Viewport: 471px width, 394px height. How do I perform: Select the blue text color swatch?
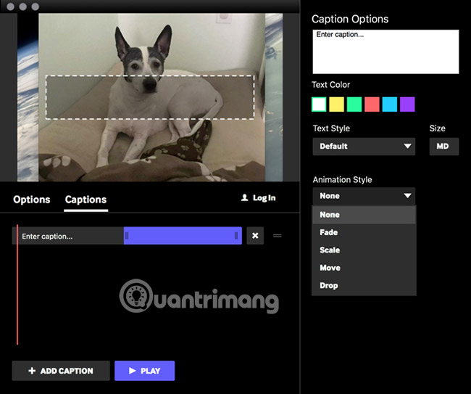coord(390,104)
